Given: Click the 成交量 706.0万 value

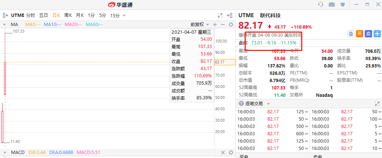Looking at the screenshot, I should pos(373,51).
